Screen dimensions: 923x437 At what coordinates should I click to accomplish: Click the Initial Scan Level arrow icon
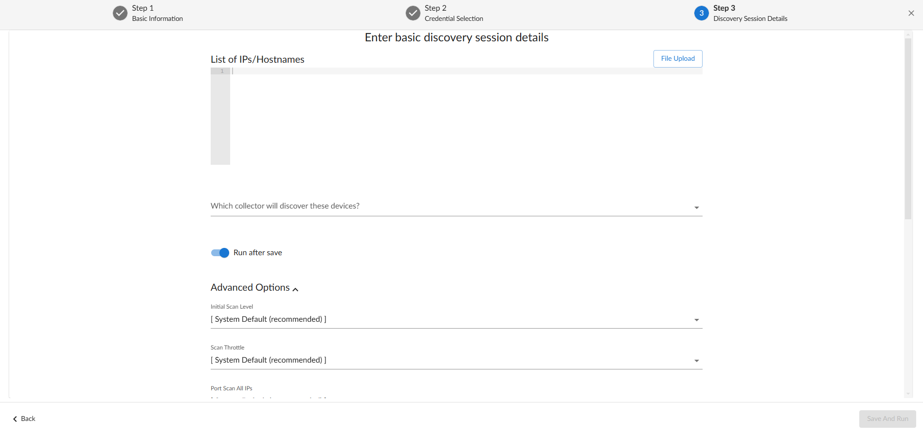(697, 320)
